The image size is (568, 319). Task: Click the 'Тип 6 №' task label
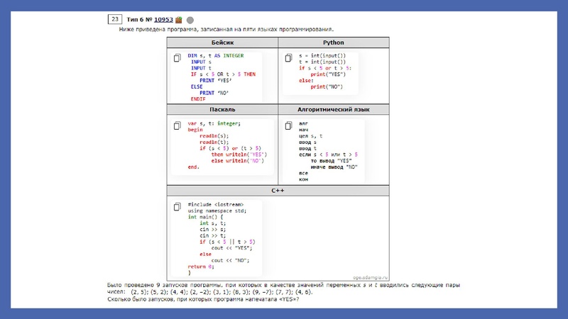pyautogui.click(x=140, y=19)
